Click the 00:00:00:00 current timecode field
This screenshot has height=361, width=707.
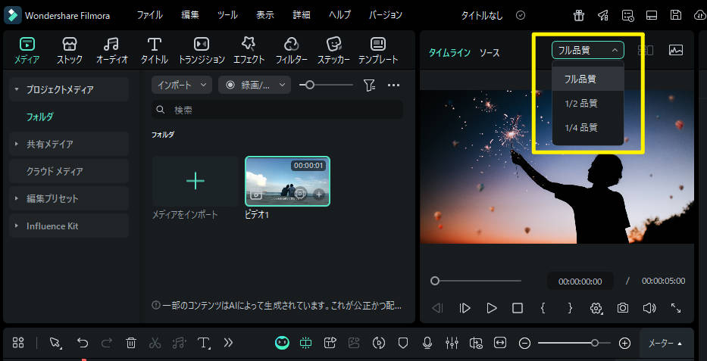(x=580, y=282)
